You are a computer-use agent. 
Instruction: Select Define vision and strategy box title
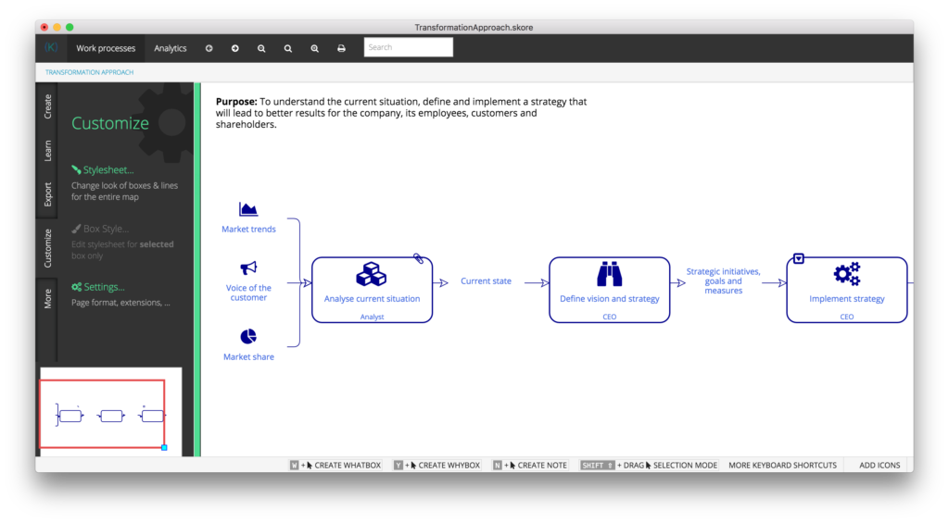pyautogui.click(x=610, y=299)
